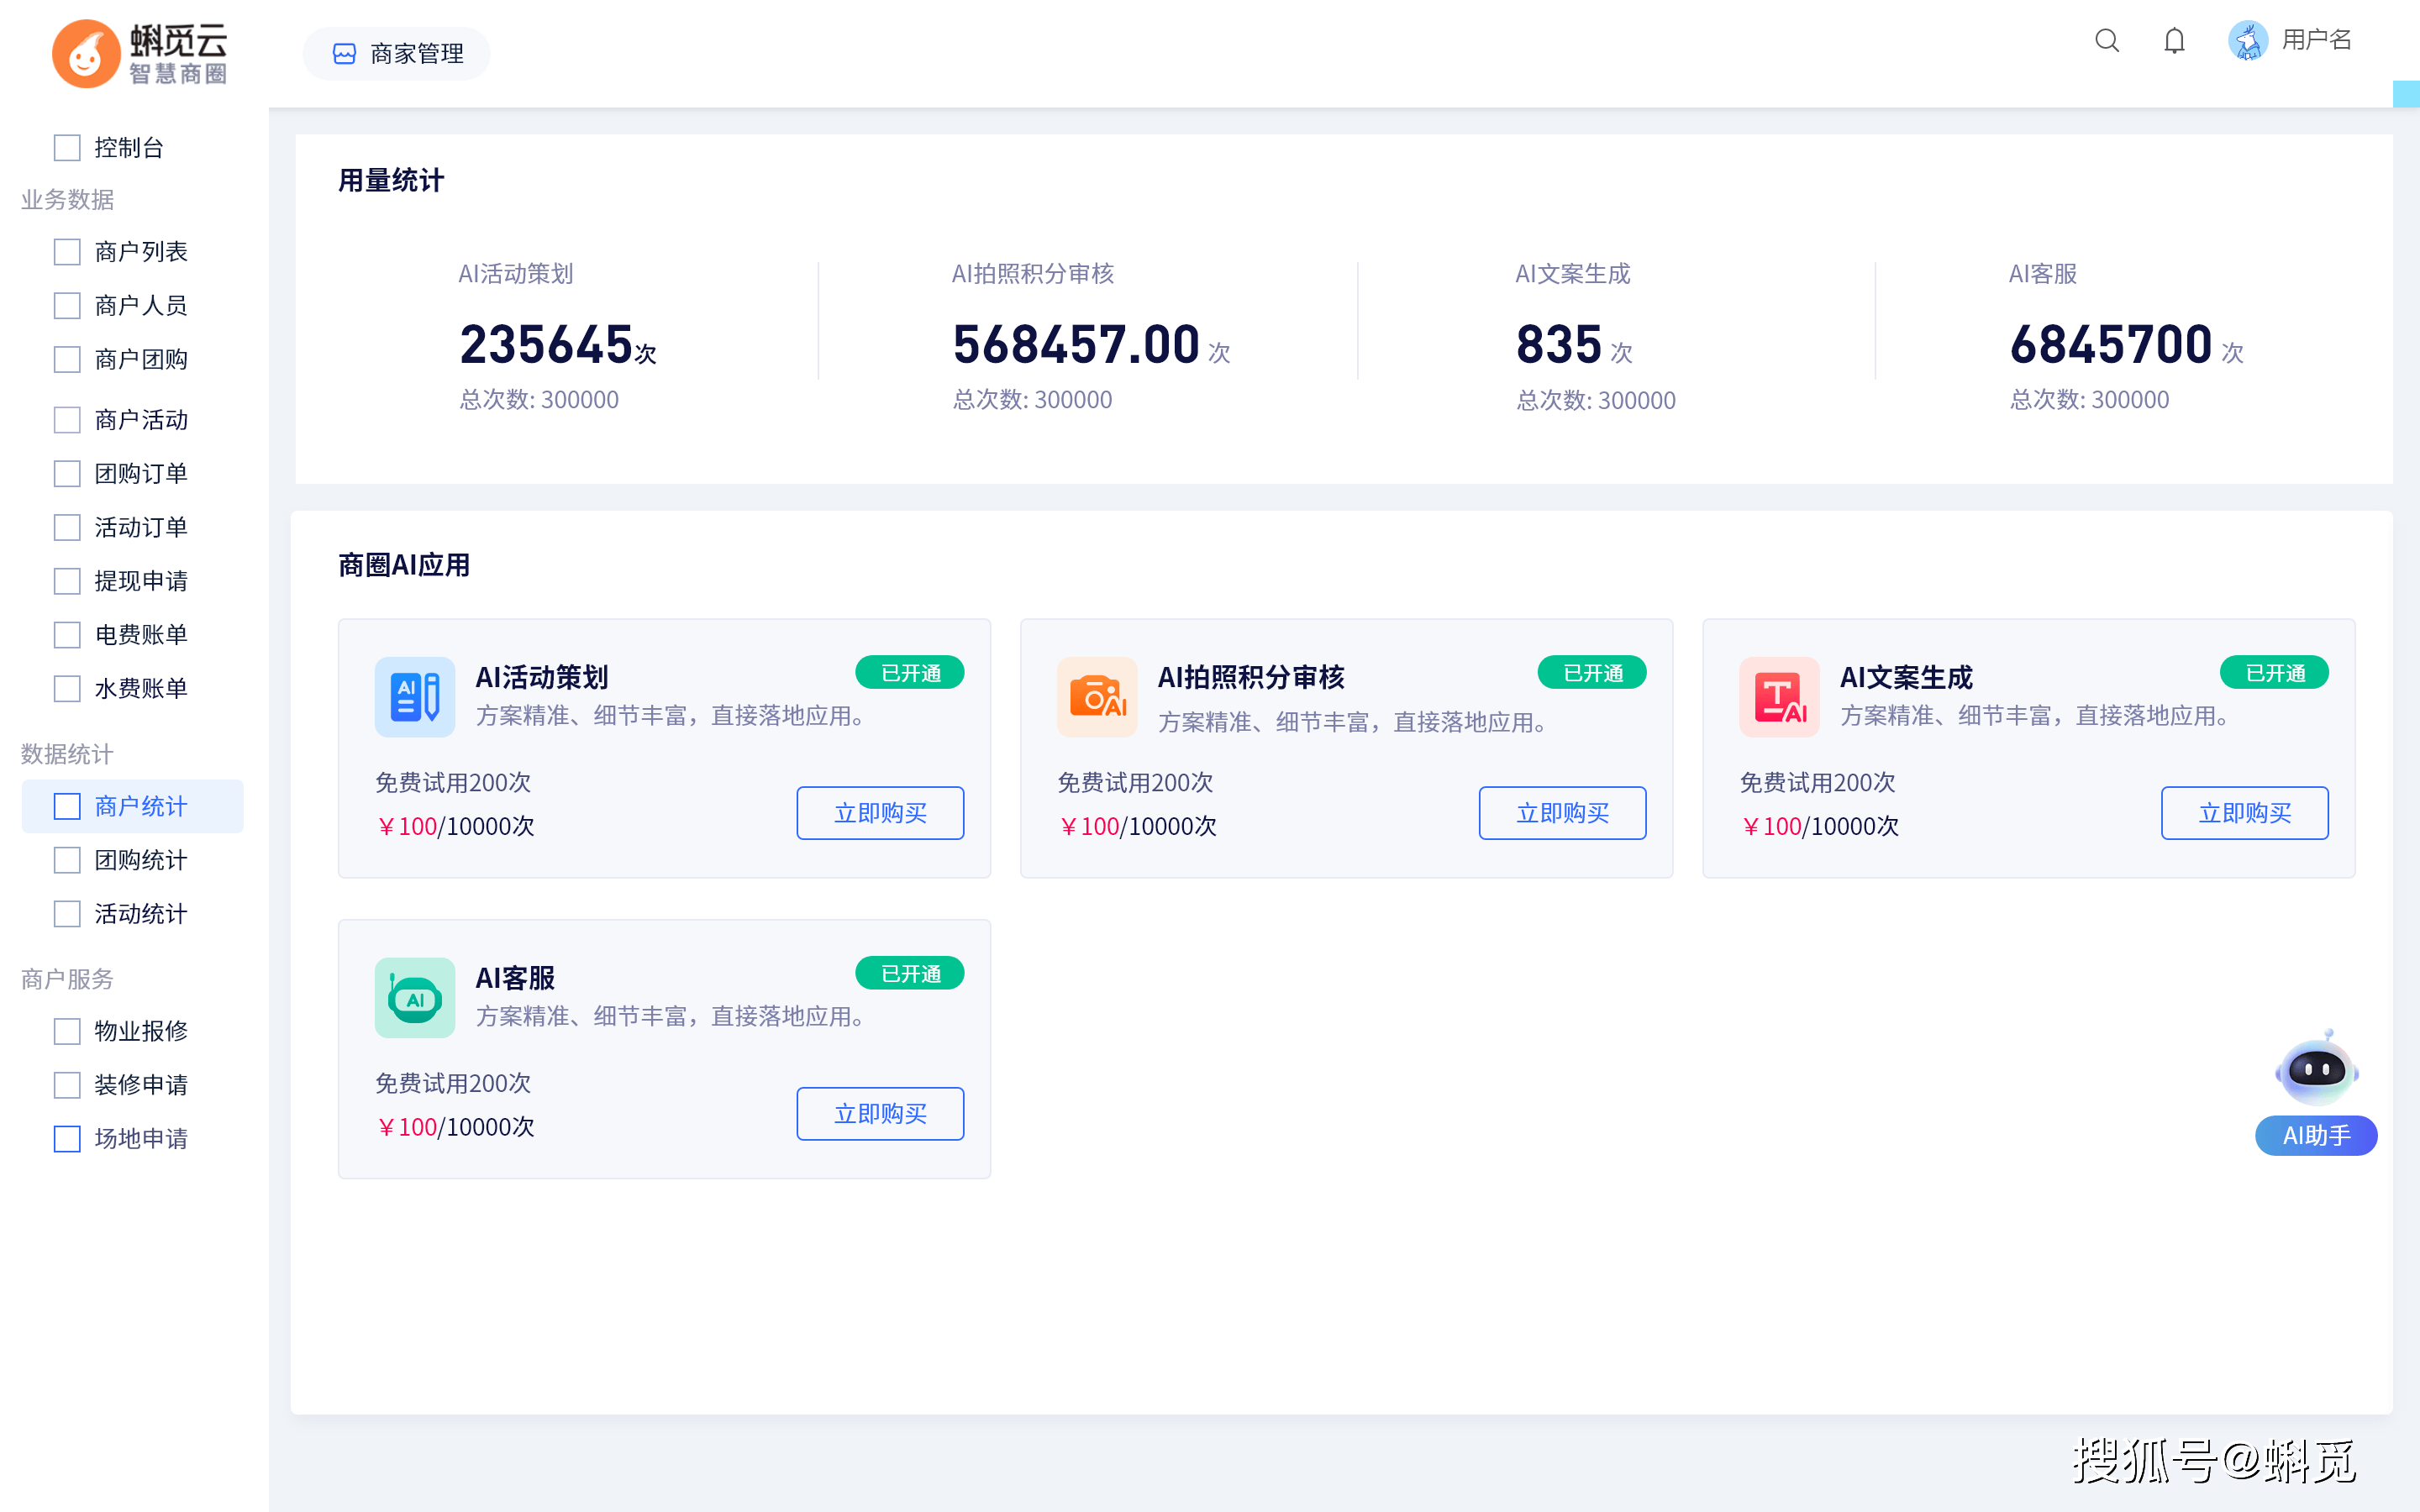Image resolution: width=2420 pixels, height=1512 pixels.
Task: Click the search magnifier icon in header
Action: click(2107, 40)
